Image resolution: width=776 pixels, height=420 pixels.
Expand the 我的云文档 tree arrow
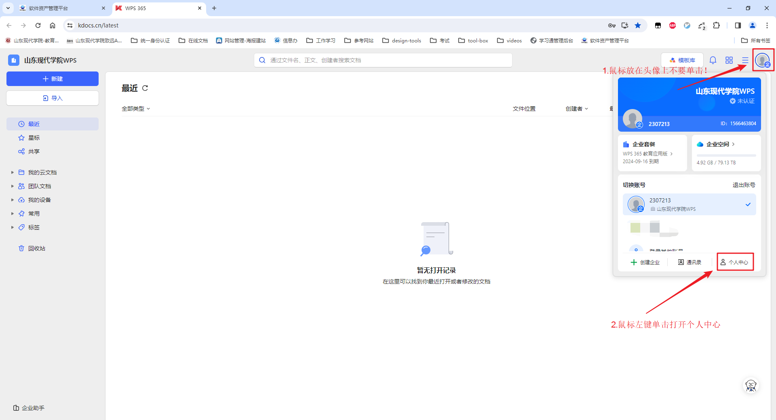pyautogui.click(x=13, y=172)
